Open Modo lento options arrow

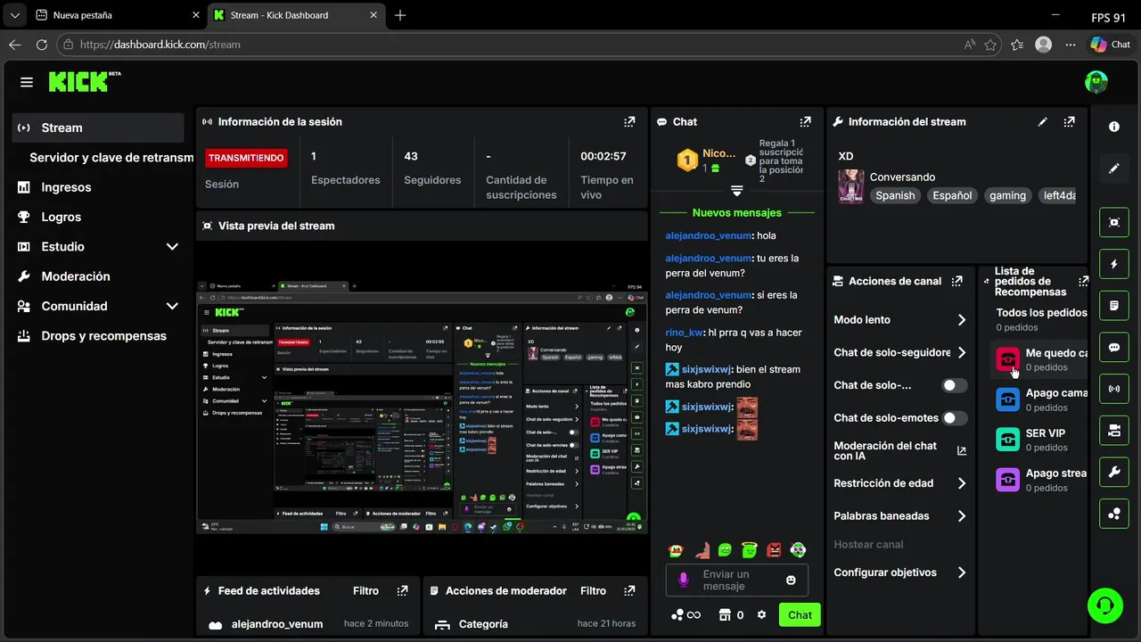962,320
